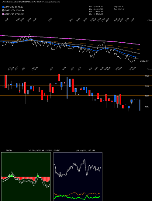This screenshot has height=201, width=152.
Task: Click the white DOW MT legend swatch
Action: (x=3, y=10)
